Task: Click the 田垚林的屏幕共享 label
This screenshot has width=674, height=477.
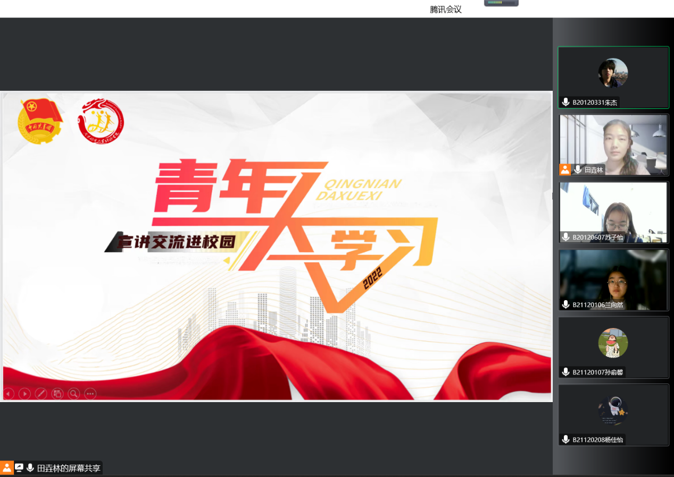Action: [x=69, y=468]
